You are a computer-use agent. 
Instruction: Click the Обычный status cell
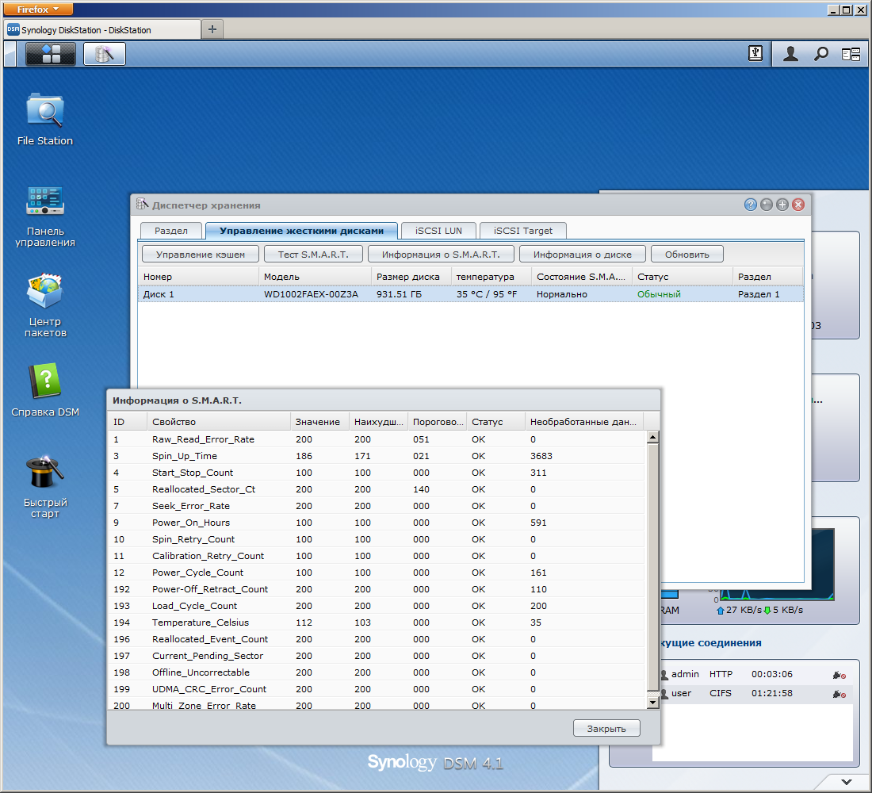(659, 294)
